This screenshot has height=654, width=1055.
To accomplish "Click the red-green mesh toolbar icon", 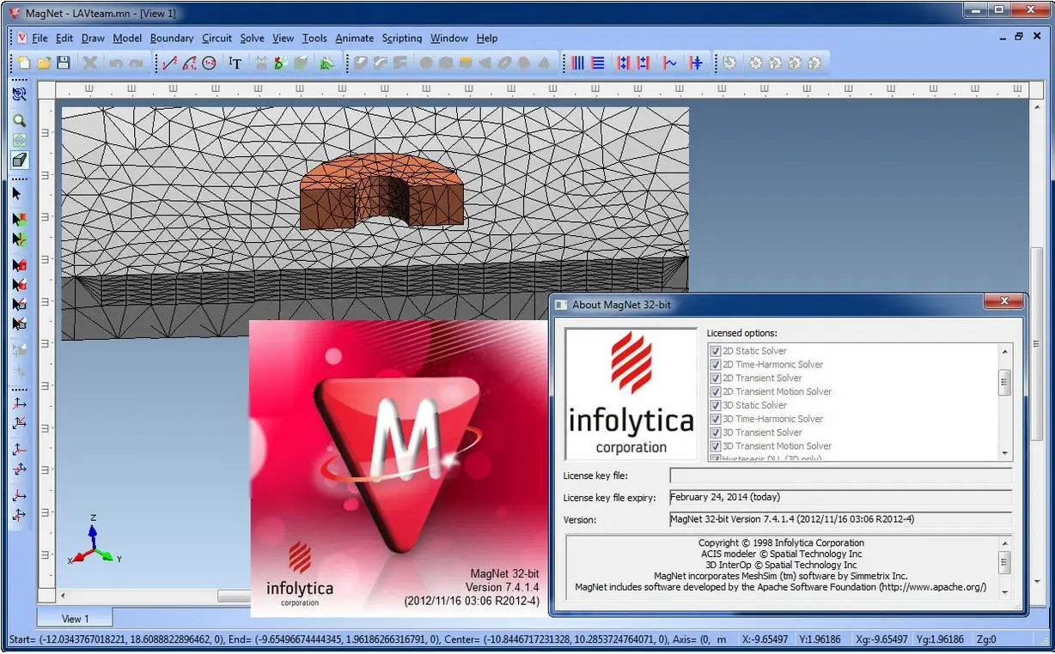I will pos(279,63).
